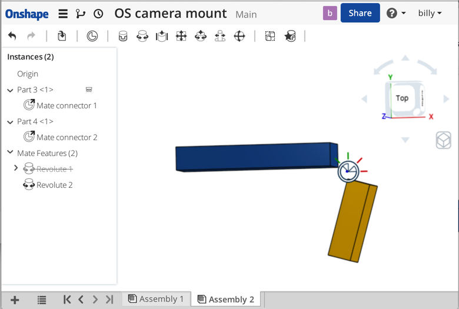
Task: Open the Onshape hamburger menu
Action: [63, 14]
